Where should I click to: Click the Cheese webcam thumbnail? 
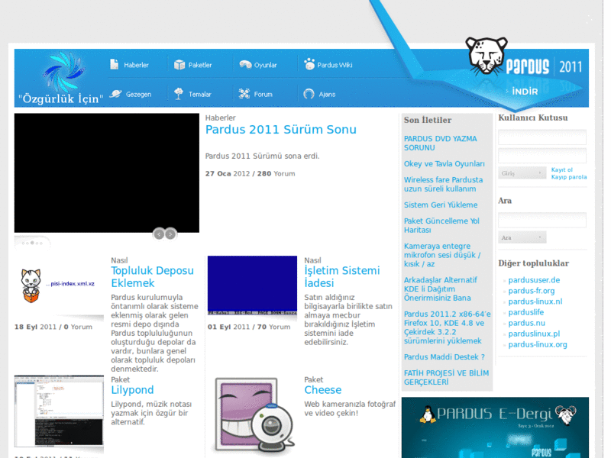coord(254,415)
